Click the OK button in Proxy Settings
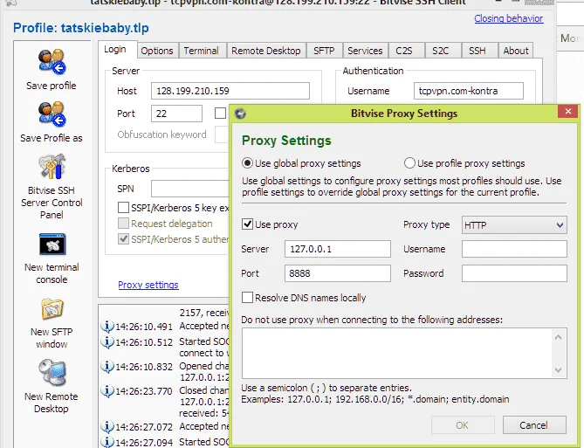584x448 pixels. 463,425
